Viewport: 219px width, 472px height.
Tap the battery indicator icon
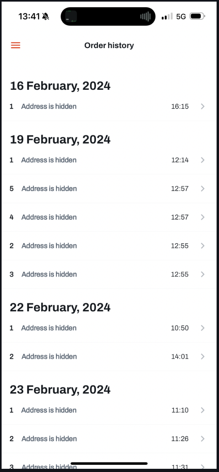click(197, 16)
